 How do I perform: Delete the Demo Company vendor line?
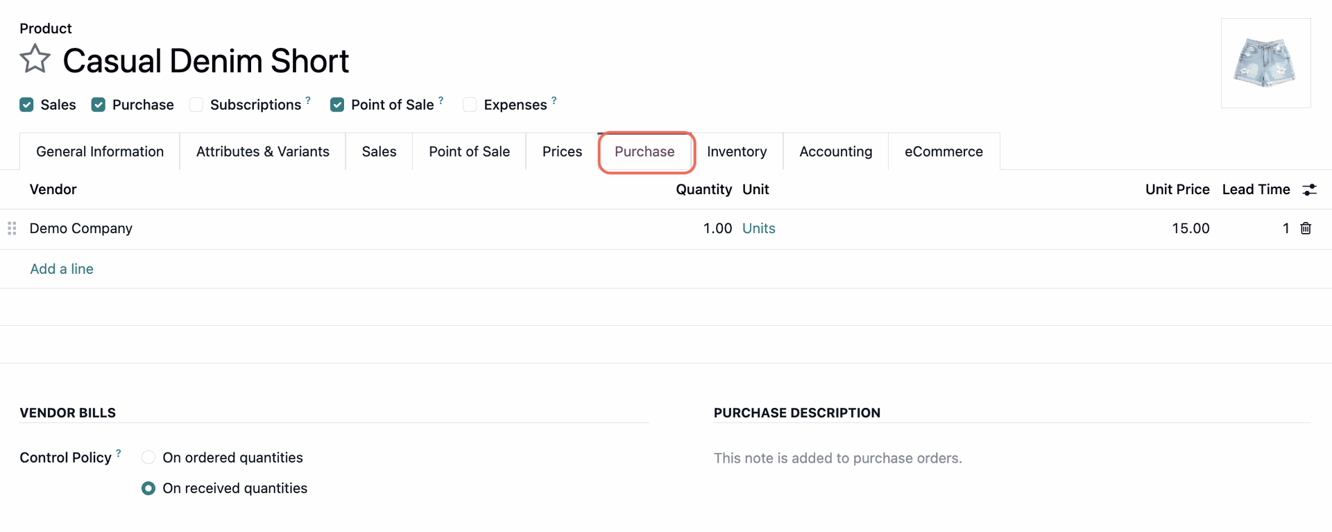[x=1306, y=228]
